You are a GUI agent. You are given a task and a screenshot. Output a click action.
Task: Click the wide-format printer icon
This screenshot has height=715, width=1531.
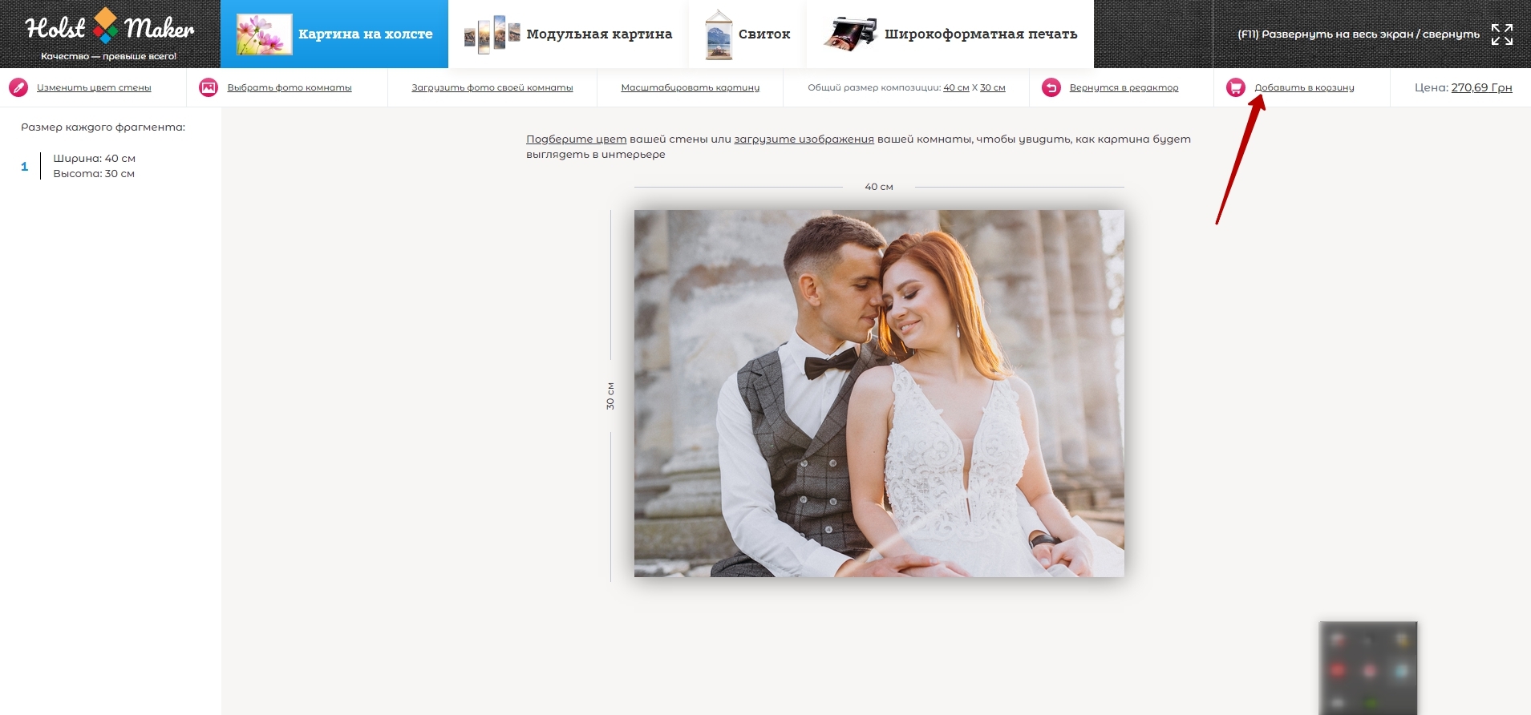click(850, 34)
